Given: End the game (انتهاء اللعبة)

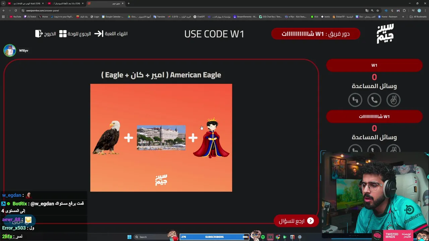Looking at the screenshot, I should click(111, 34).
